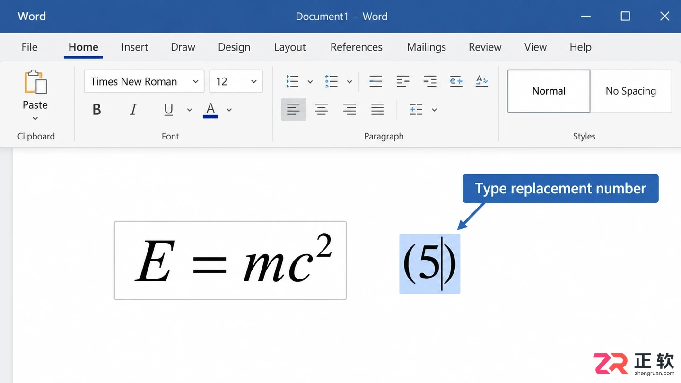
Task: Expand the font color dropdown arrow
Action: (229, 110)
